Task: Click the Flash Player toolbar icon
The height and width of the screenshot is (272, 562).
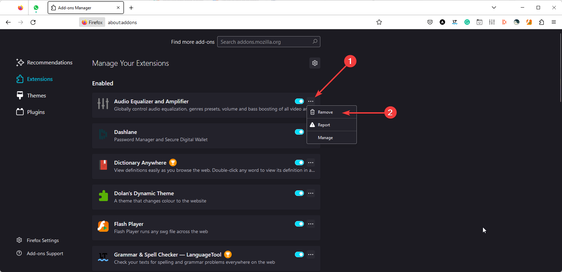Action: 529,22
